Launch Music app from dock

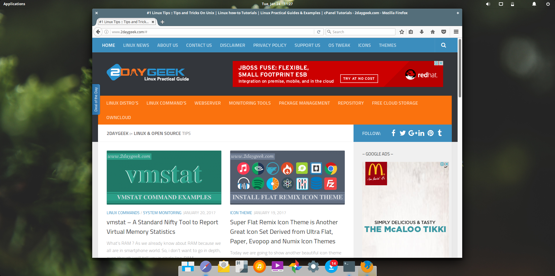pos(260,266)
